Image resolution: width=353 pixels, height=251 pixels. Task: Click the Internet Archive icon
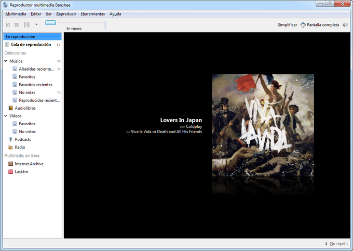tap(10, 164)
